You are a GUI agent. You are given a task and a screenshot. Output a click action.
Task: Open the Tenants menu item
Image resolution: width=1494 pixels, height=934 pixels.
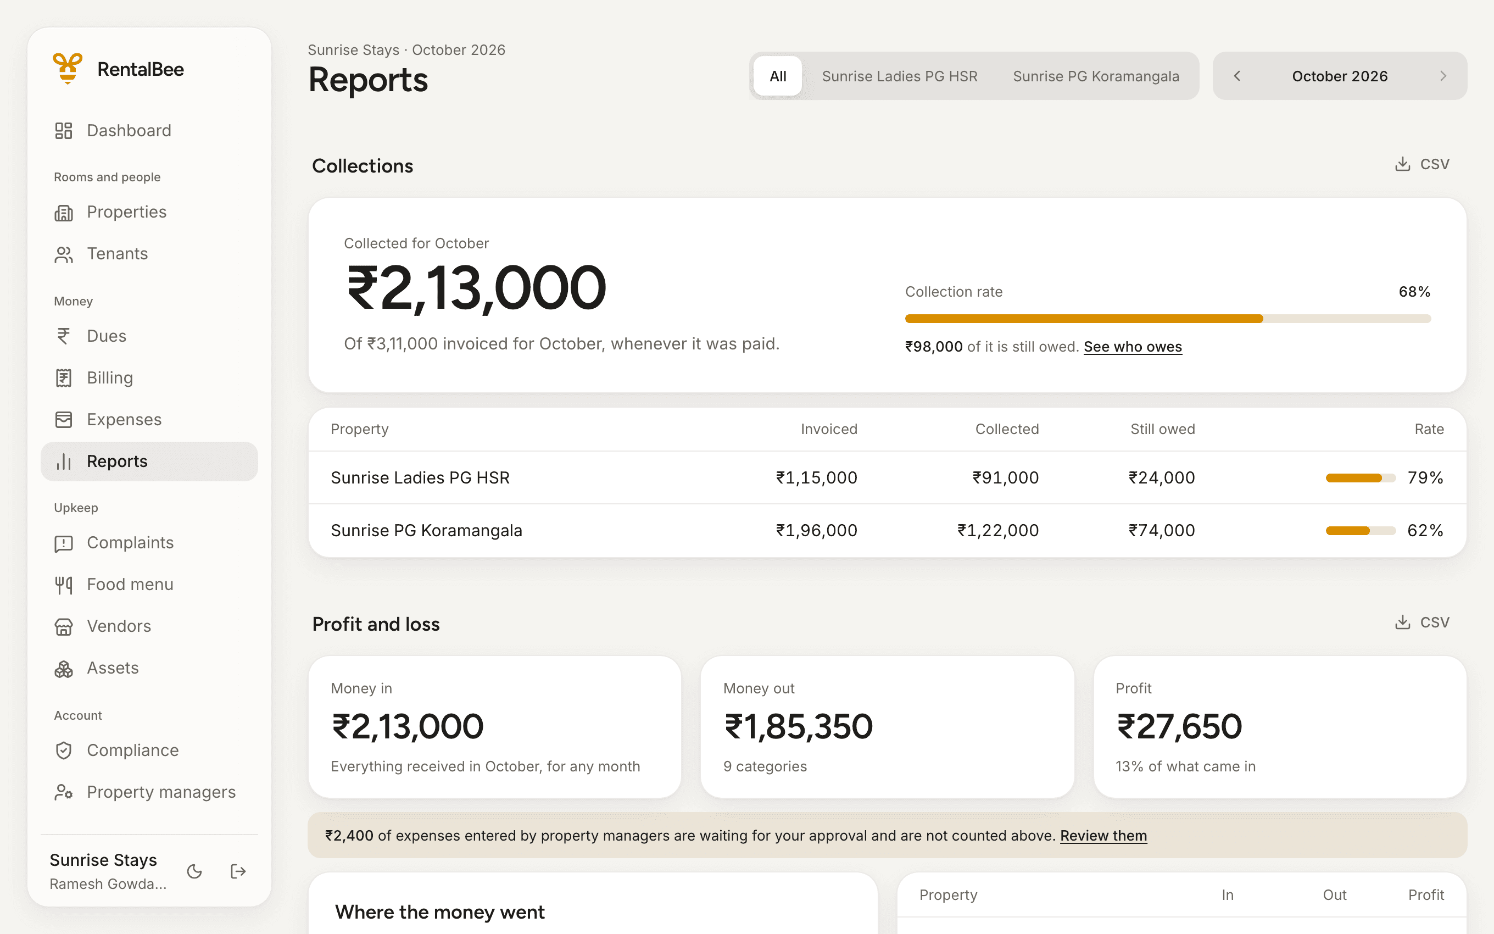click(x=149, y=254)
